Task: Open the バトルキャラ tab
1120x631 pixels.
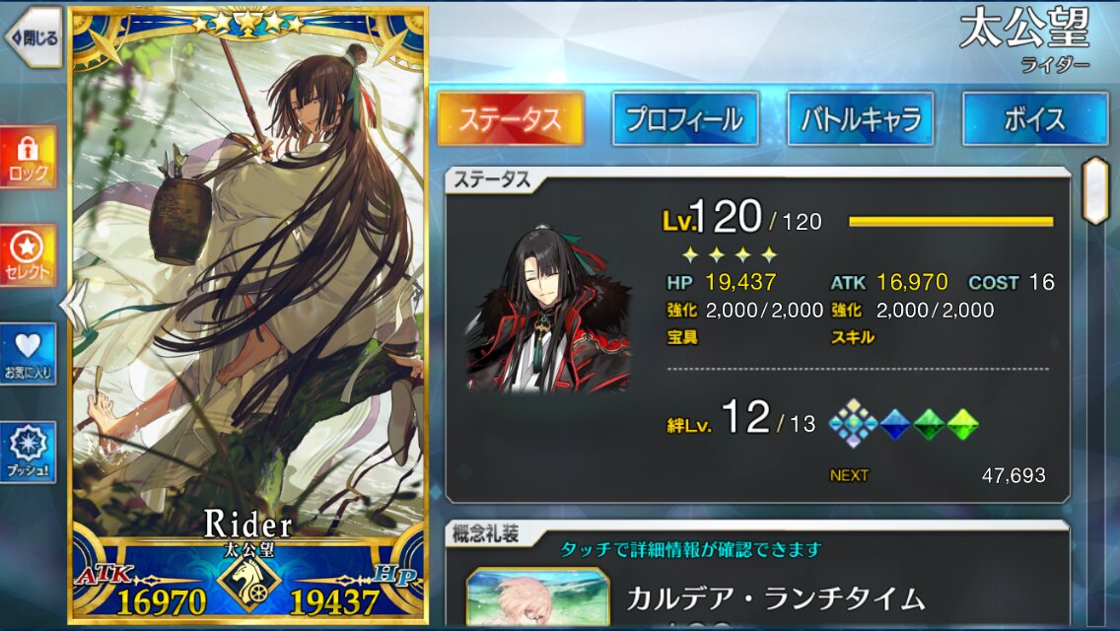Action: tap(860, 119)
